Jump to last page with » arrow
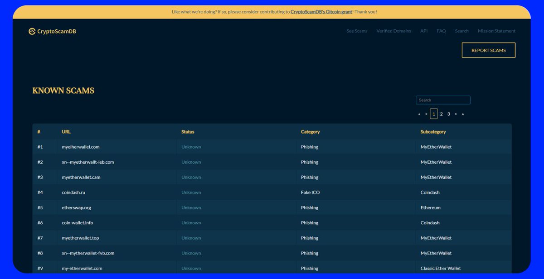 click(463, 114)
